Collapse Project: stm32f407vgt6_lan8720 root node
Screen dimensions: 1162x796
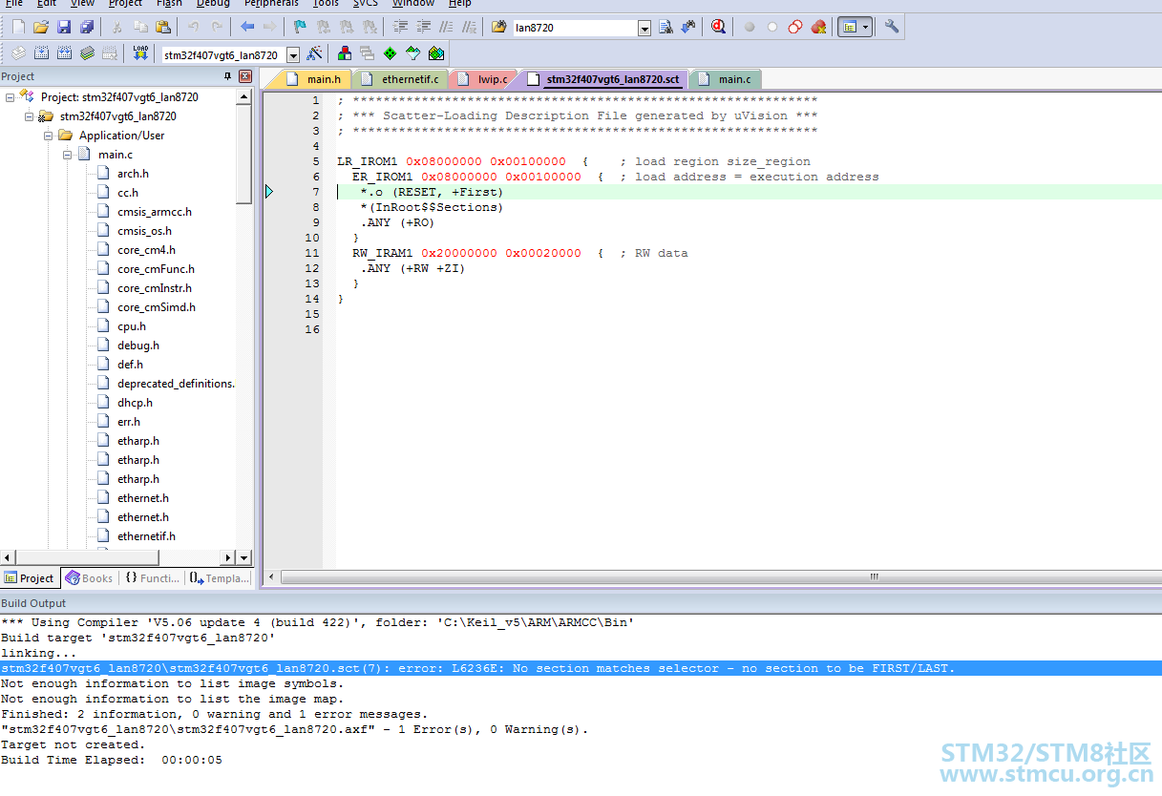pyautogui.click(x=11, y=97)
